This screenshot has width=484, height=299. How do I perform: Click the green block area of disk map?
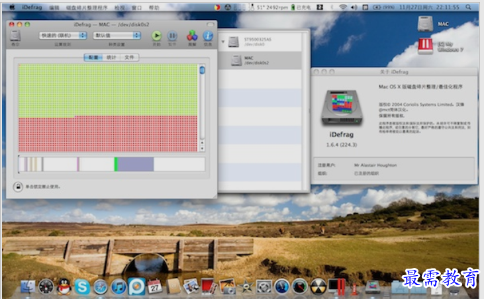[x=108, y=90]
